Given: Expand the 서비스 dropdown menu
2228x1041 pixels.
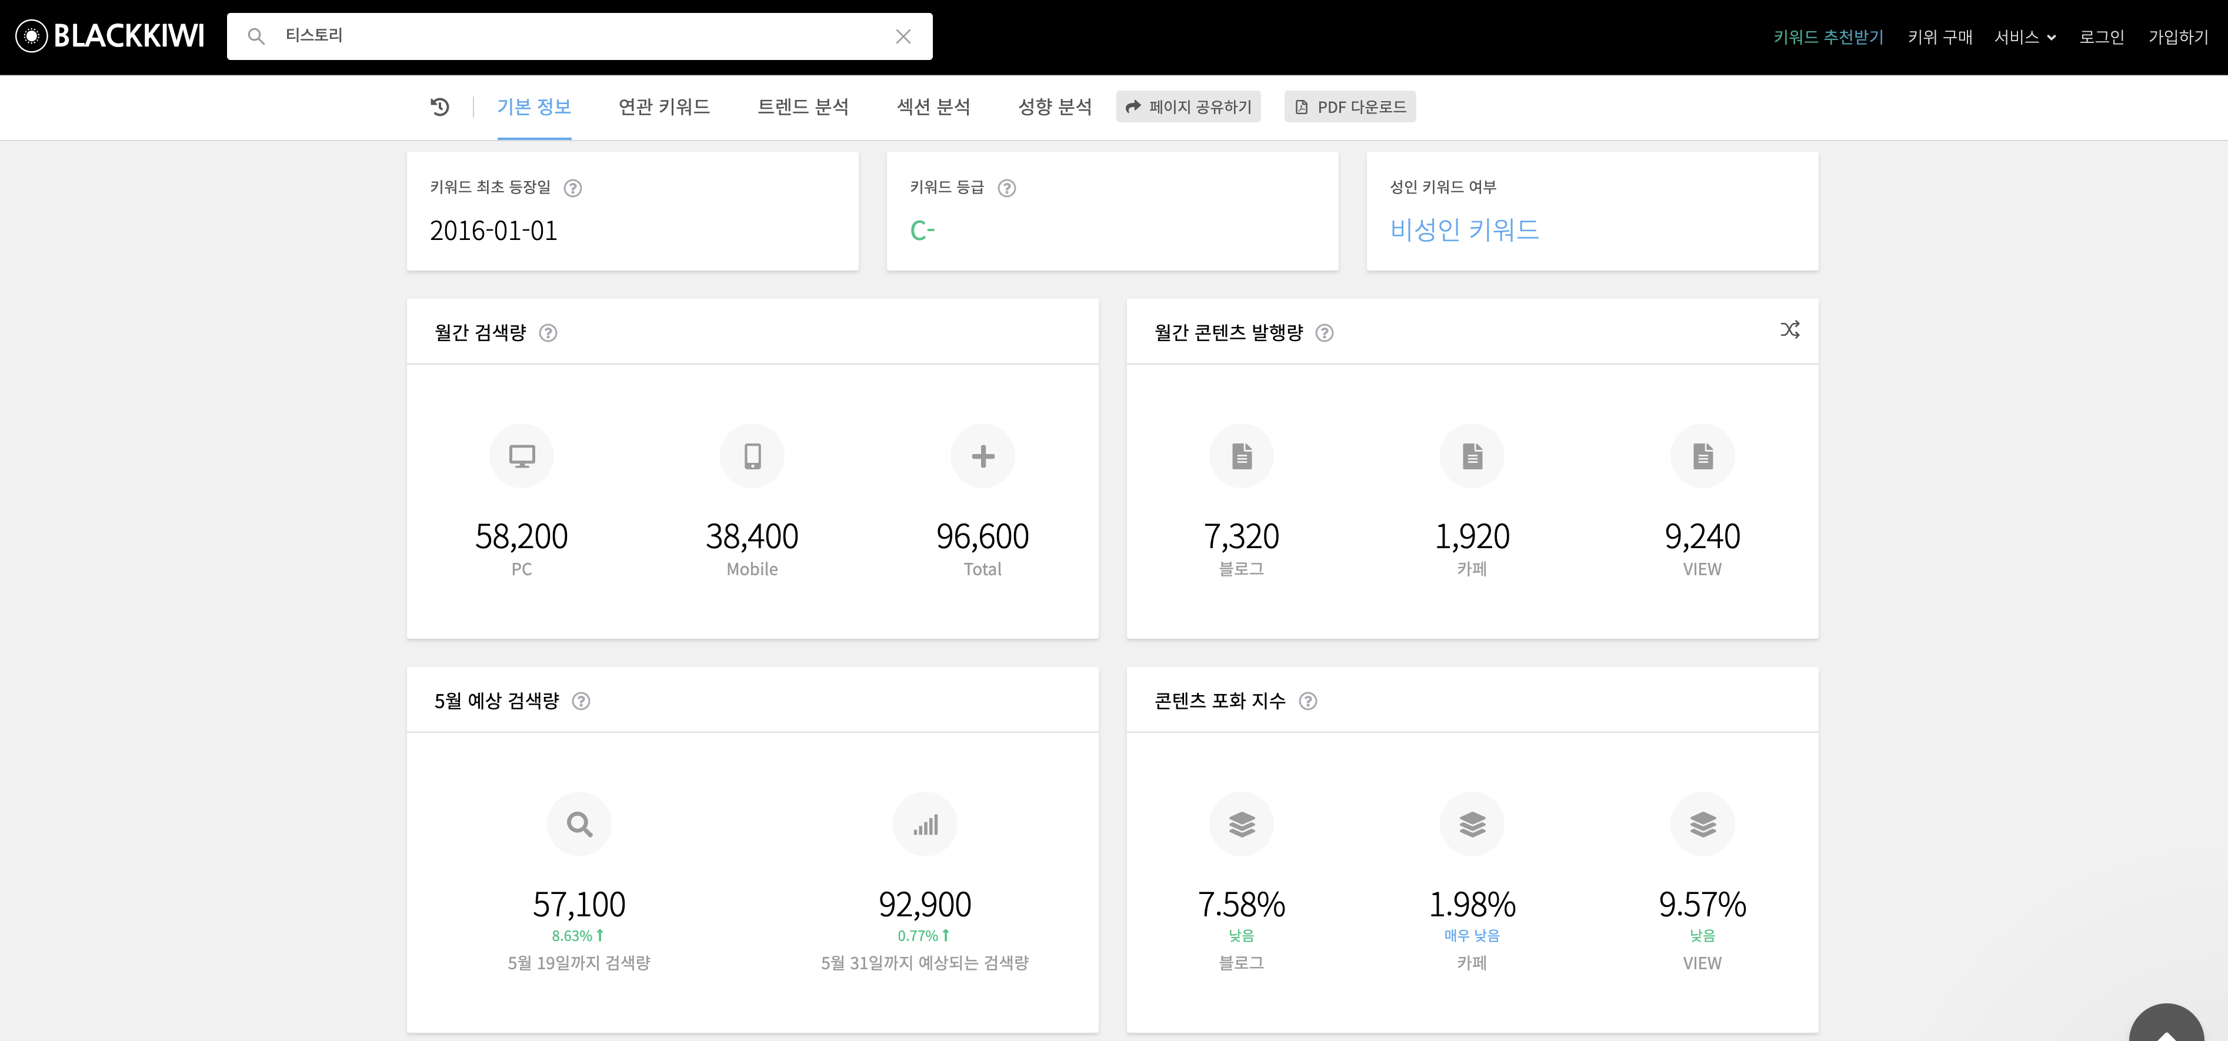Looking at the screenshot, I should 2024,37.
